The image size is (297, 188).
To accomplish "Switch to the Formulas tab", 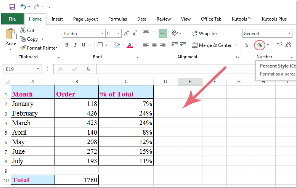I will pos(117,19).
